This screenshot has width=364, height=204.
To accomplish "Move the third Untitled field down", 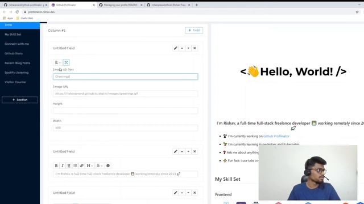I will click(188, 193).
